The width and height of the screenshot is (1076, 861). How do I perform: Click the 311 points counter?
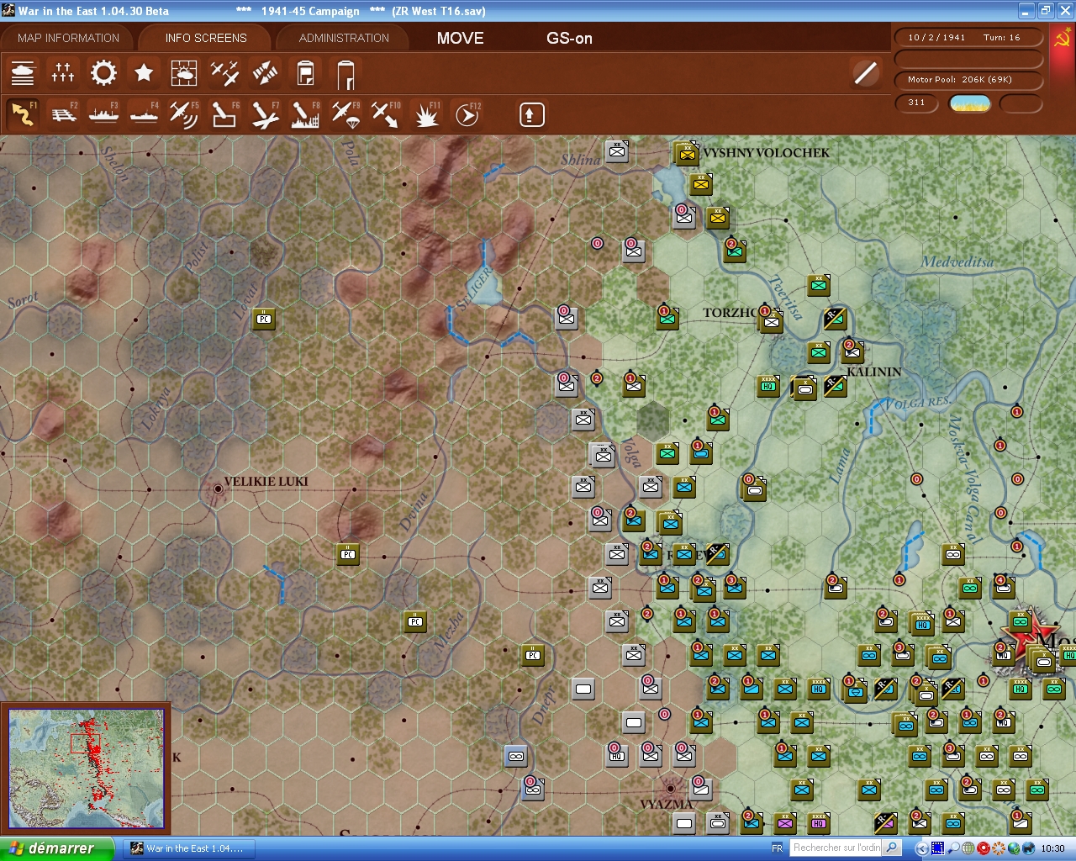(917, 103)
